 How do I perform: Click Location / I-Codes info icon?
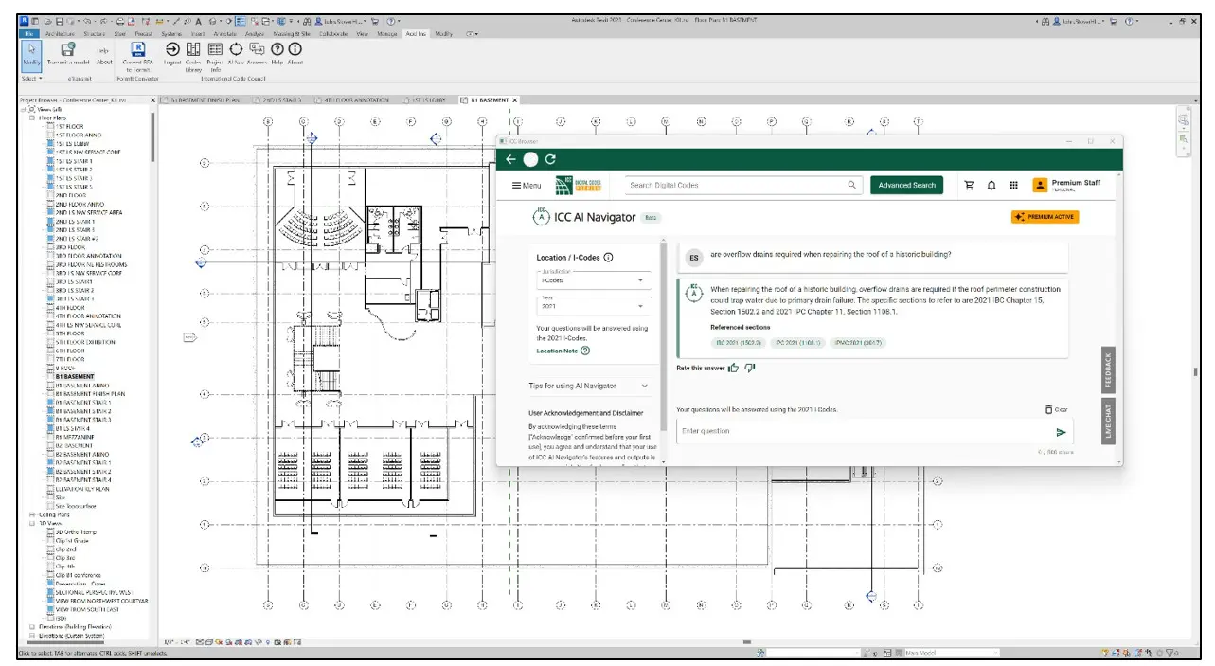tap(608, 258)
